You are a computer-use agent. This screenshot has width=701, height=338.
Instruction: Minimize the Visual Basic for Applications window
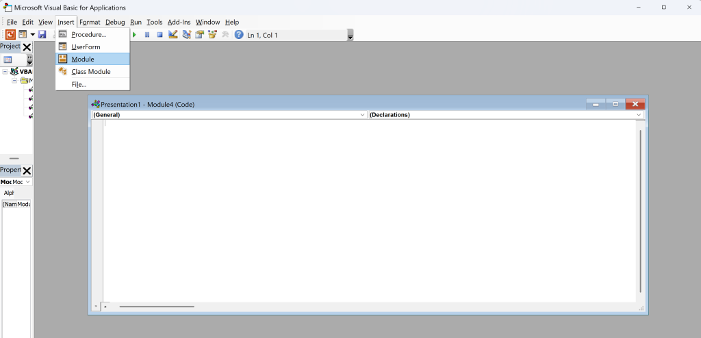click(x=639, y=7)
